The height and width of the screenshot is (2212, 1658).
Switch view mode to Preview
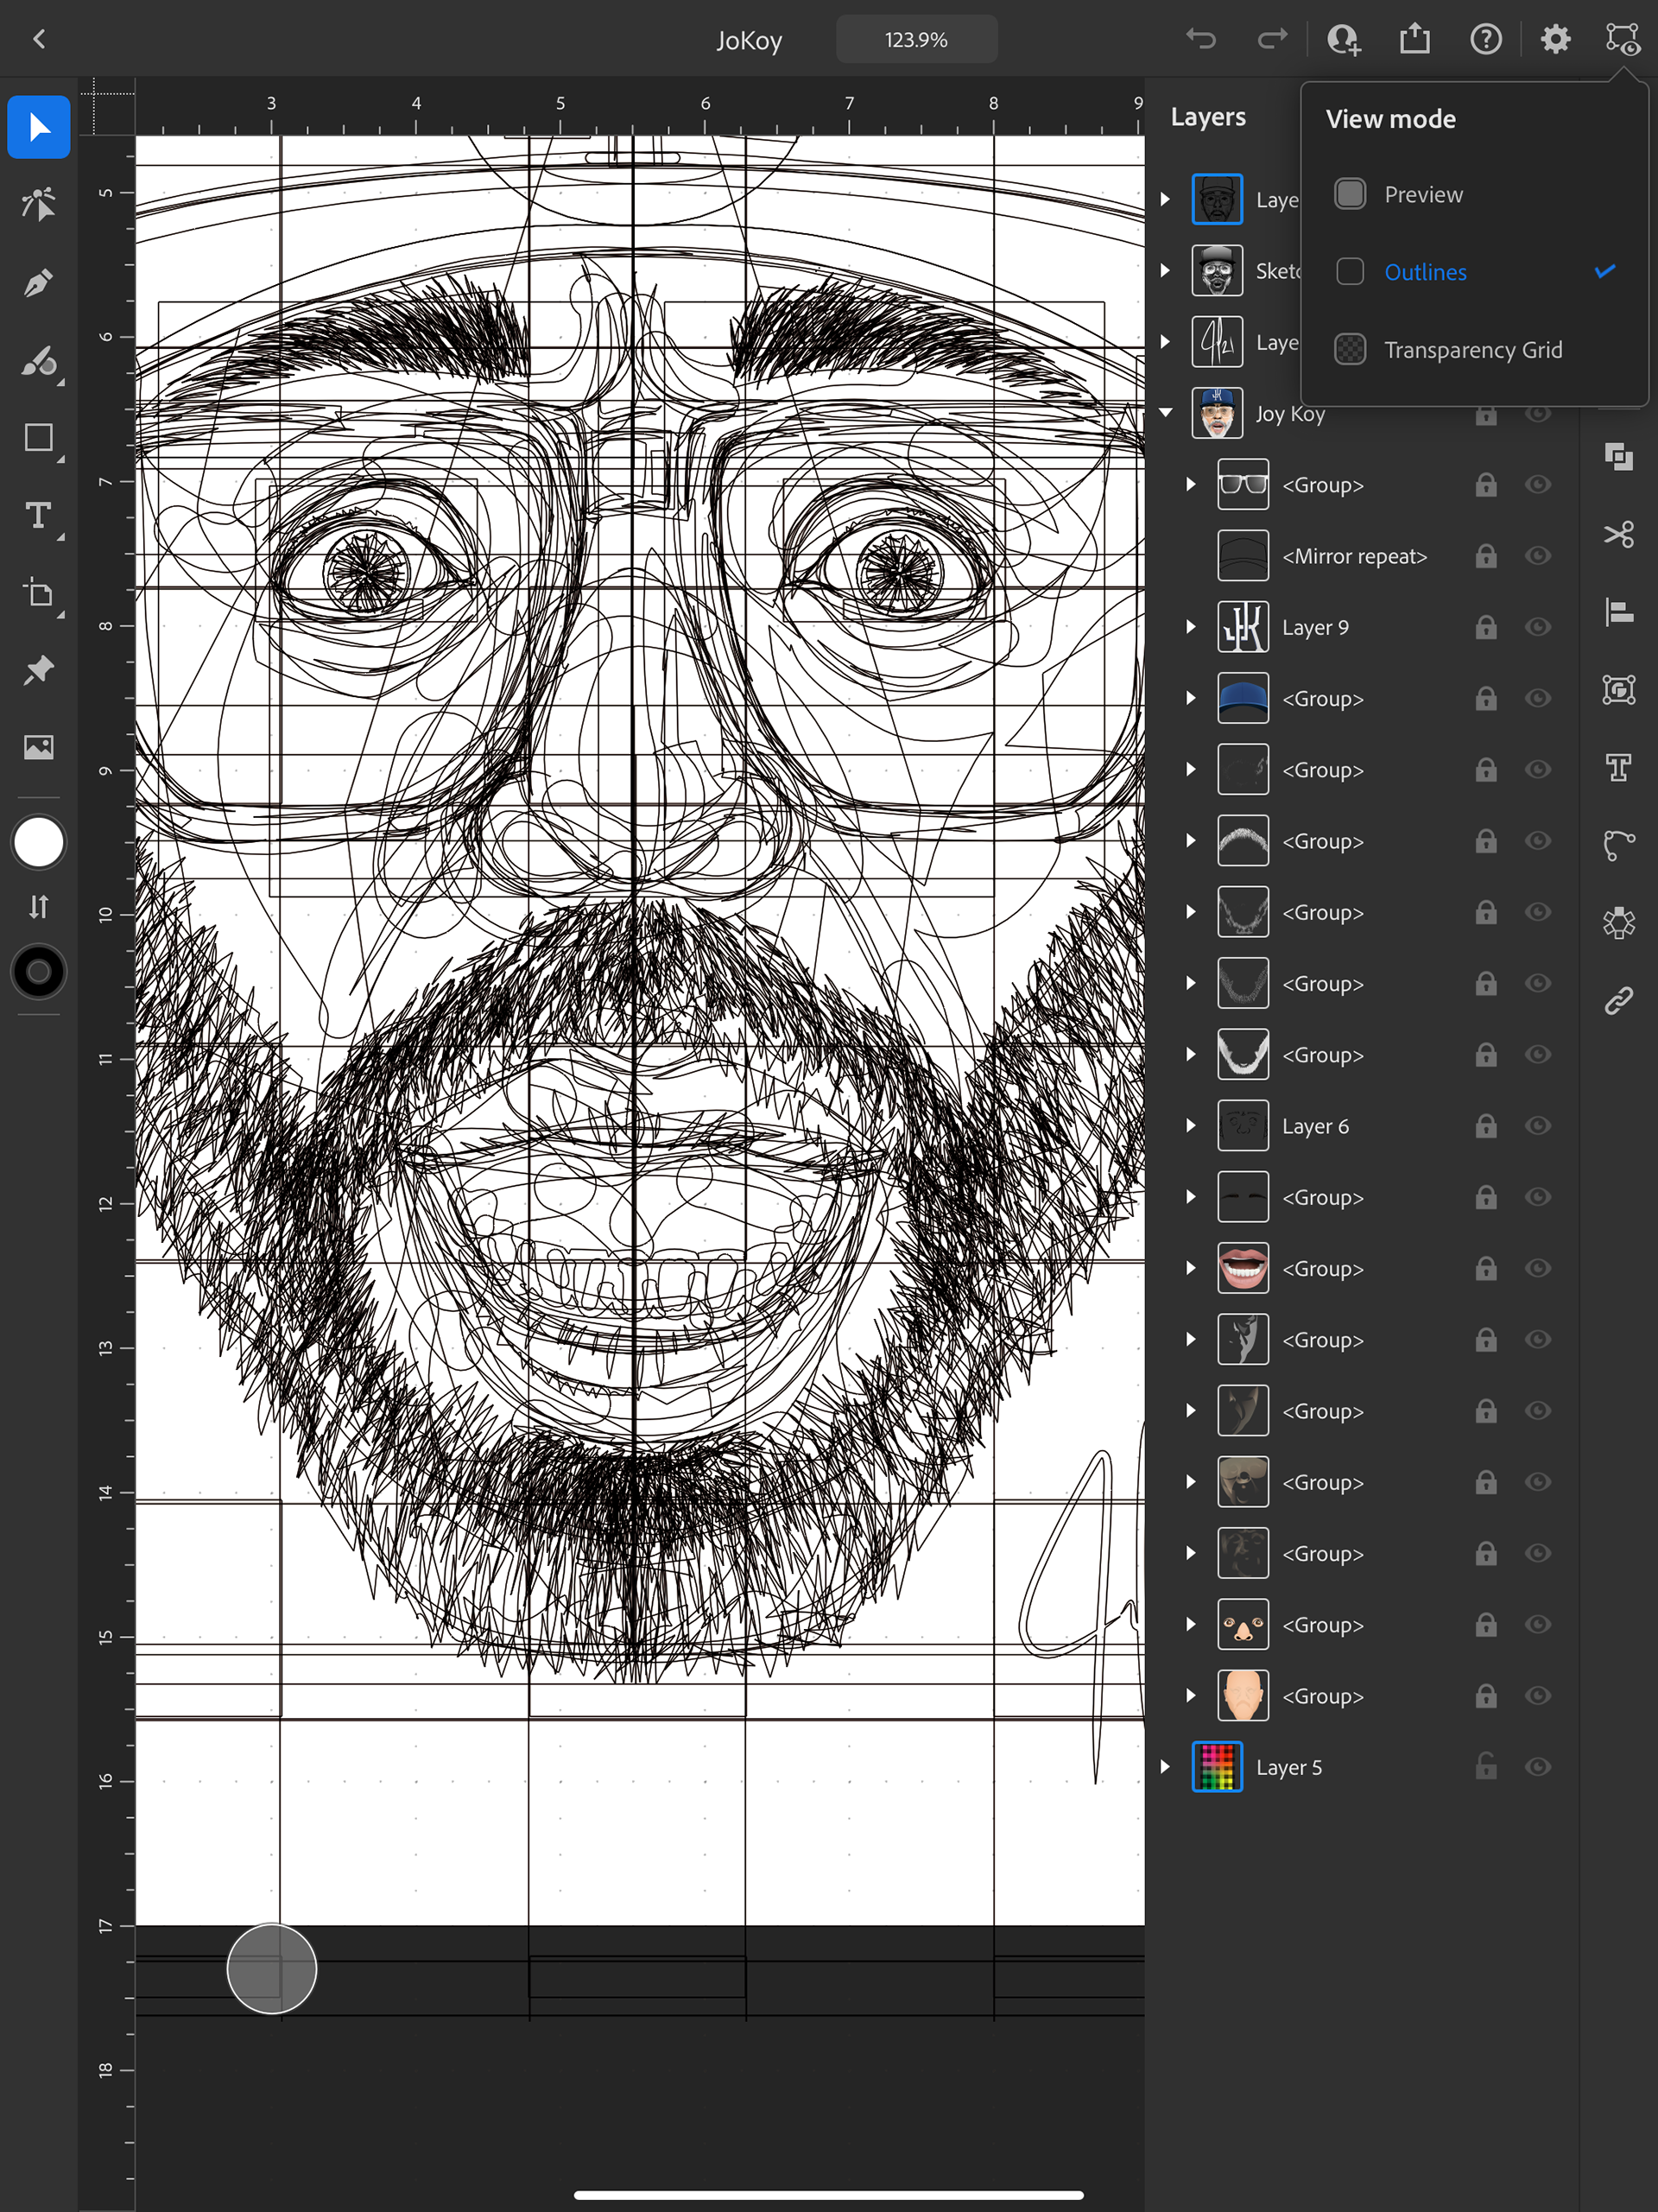pyautogui.click(x=1422, y=194)
